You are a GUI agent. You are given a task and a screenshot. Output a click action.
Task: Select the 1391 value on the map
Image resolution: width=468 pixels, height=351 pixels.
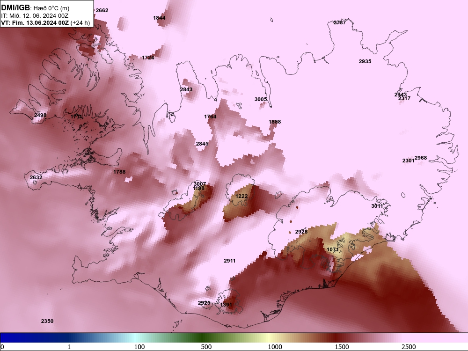[226, 305]
